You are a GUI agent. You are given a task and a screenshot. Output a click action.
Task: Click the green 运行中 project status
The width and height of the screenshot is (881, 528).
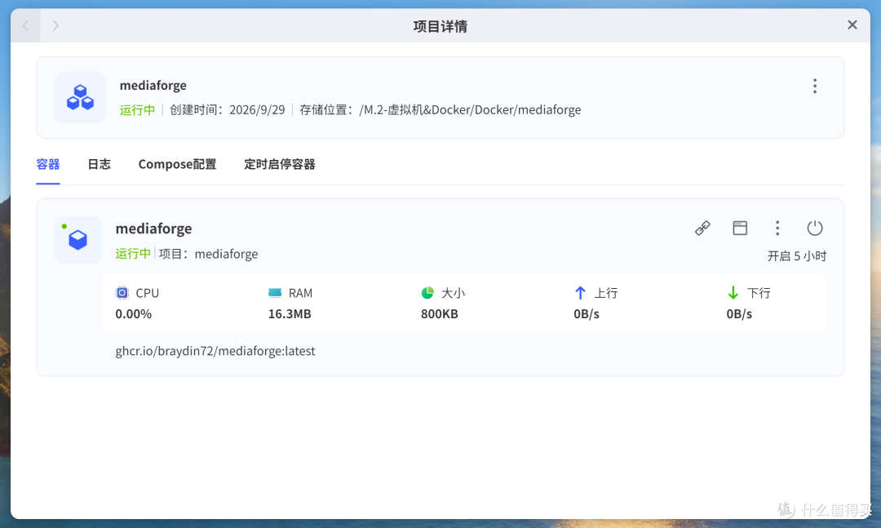point(137,109)
